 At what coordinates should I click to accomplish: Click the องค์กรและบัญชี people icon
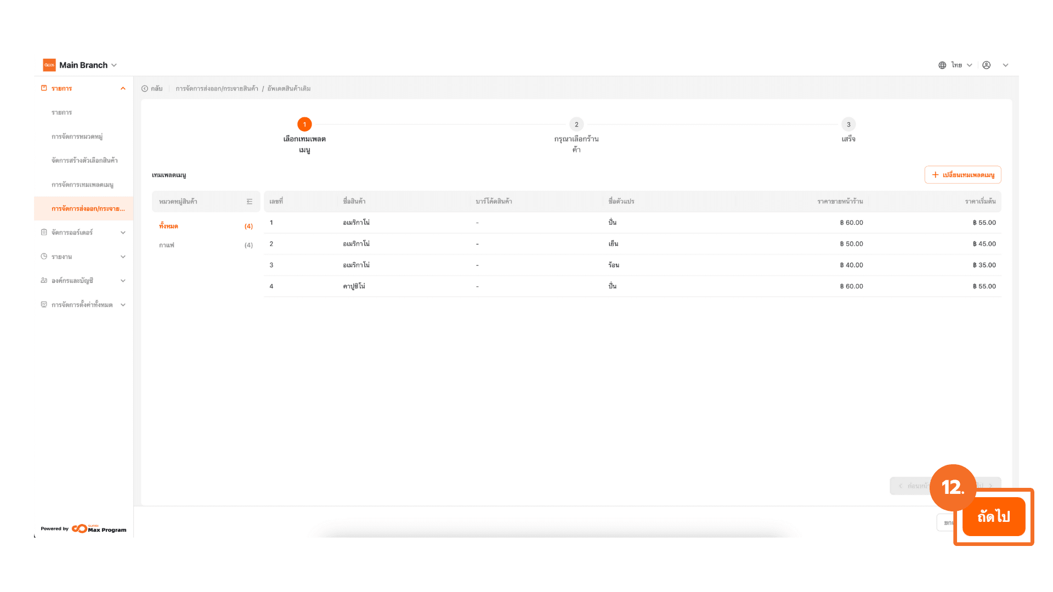(x=44, y=281)
